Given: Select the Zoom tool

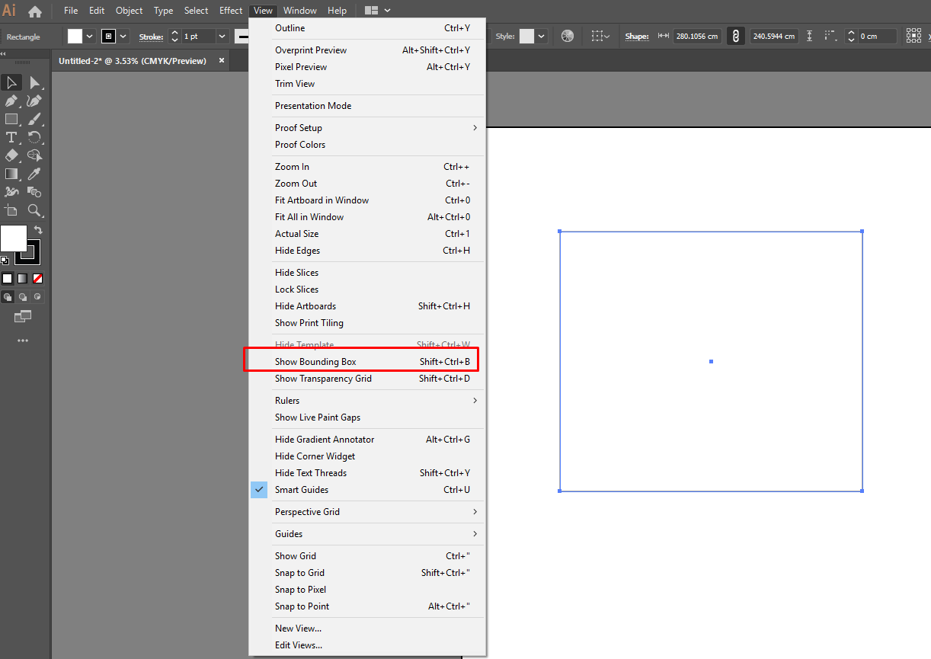Looking at the screenshot, I should click(x=34, y=211).
